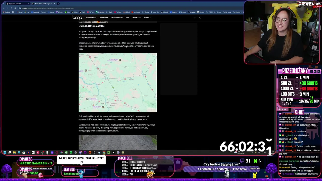Open Steam from the taskbar
The height and width of the screenshot is (181, 322).
click(x=99, y=152)
